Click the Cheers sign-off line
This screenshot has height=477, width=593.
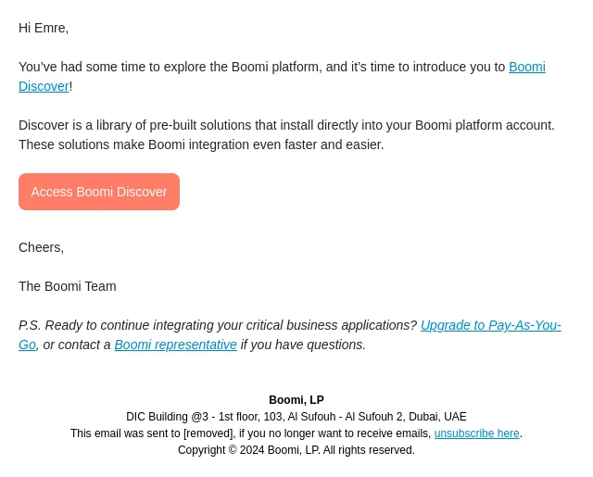coord(41,247)
